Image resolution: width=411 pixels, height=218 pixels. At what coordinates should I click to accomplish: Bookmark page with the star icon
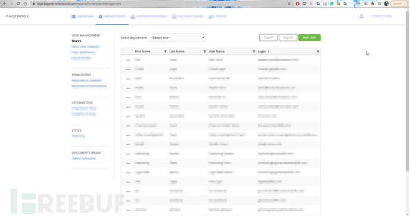[289, 4]
